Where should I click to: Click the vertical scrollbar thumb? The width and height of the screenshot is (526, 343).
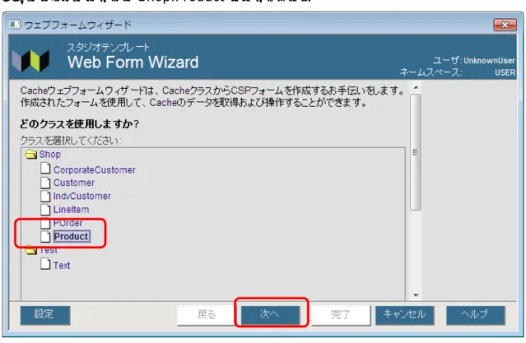point(416,152)
